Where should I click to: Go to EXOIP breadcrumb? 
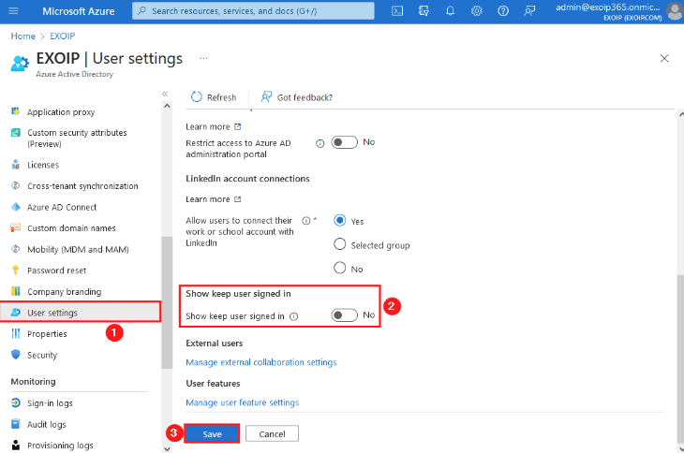click(x=63, y=37)
